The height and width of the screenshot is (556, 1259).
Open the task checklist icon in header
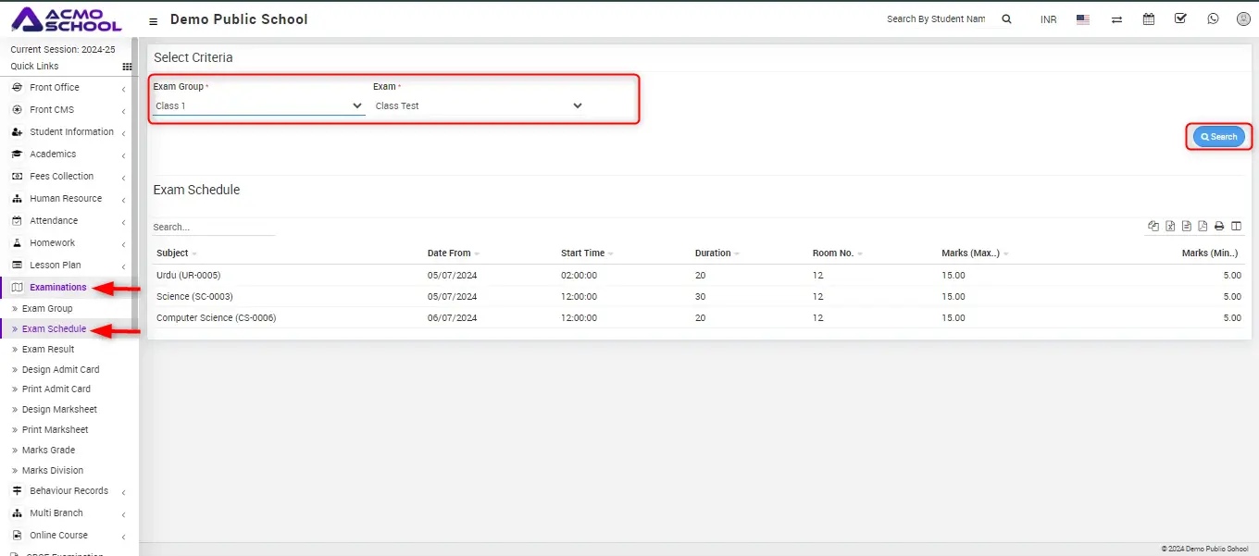(x=1180, y=19)
